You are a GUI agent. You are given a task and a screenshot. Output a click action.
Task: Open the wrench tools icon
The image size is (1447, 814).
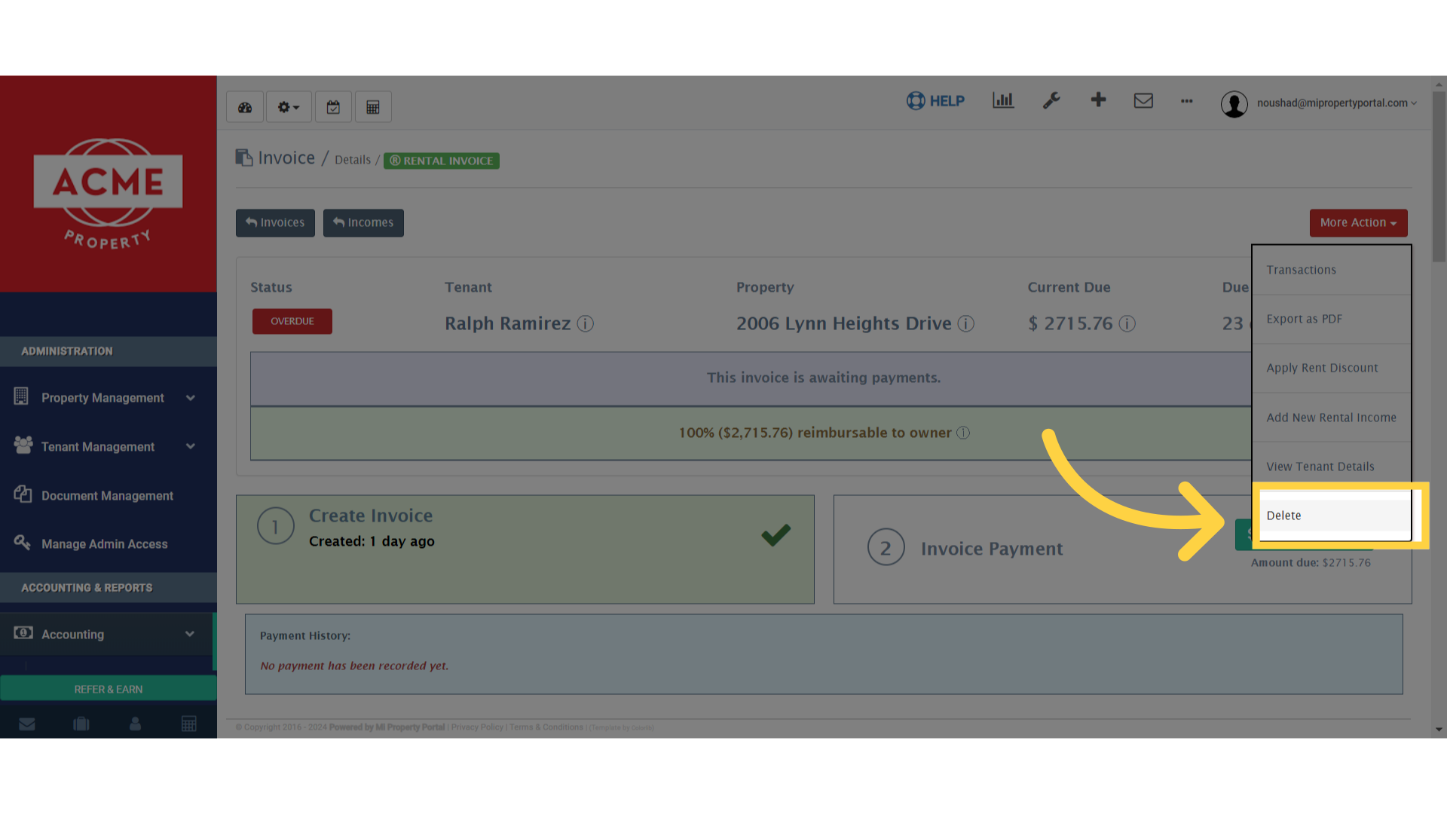[x=1052, y=100]
